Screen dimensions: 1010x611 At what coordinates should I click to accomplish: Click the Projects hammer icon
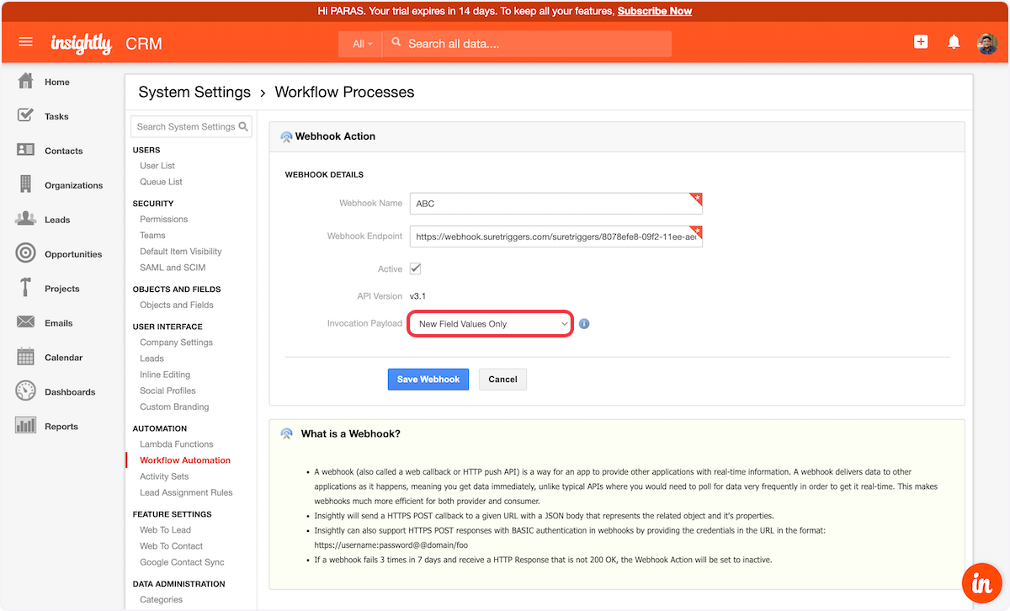[x=26, y=288]
